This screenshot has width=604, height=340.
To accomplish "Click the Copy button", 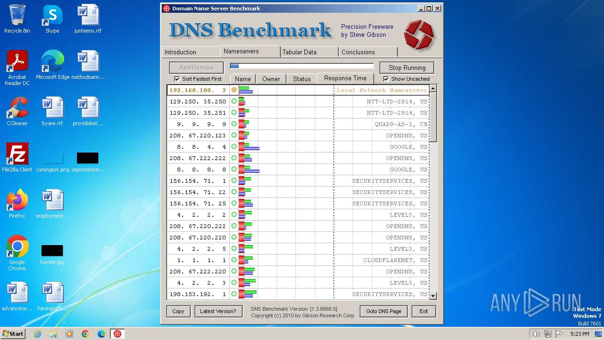I will pos(178,311).
